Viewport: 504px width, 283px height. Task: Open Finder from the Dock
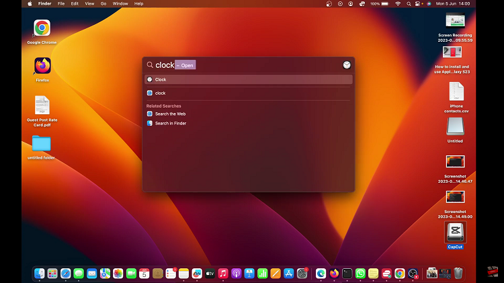[40, 274]
